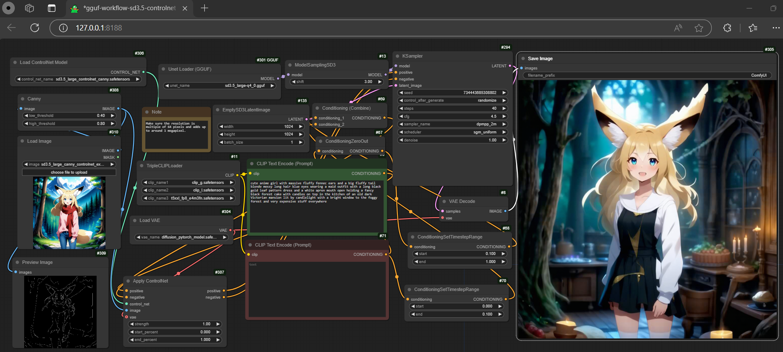
Task: Collapse the TripleCLIPLoader node
Action: tap(142, 166)
